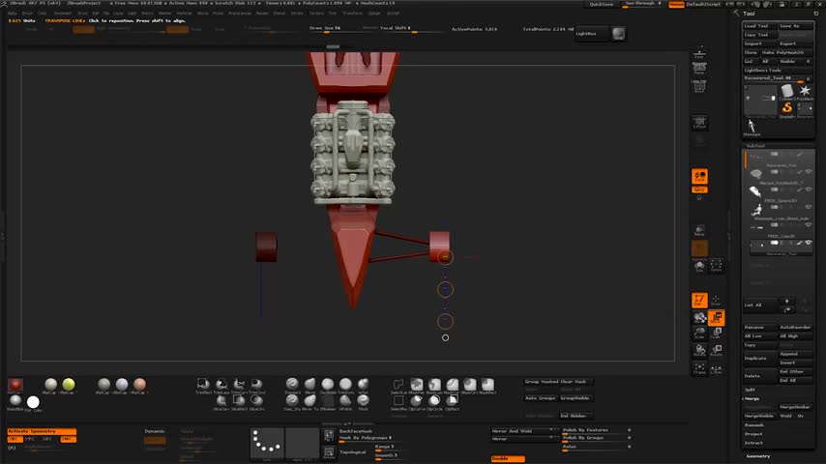Click Load Tool button
This screenshot has height=464, width=826.
point(759,26)
